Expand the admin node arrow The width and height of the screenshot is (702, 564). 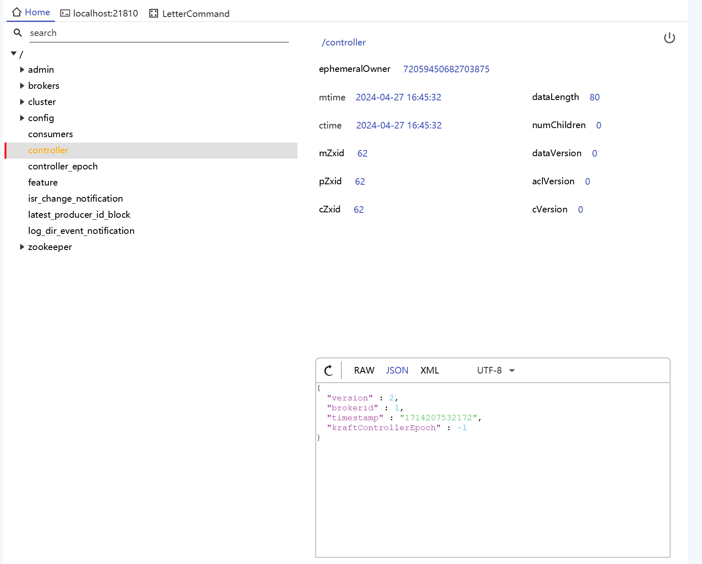coord(22,69)
